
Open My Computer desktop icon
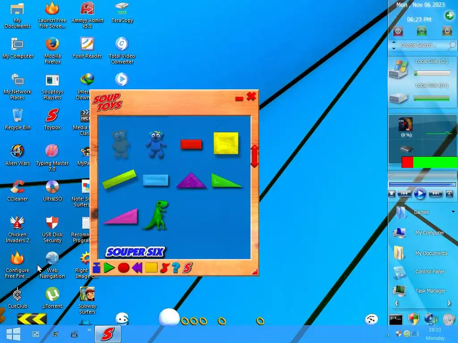pos(17,48)
